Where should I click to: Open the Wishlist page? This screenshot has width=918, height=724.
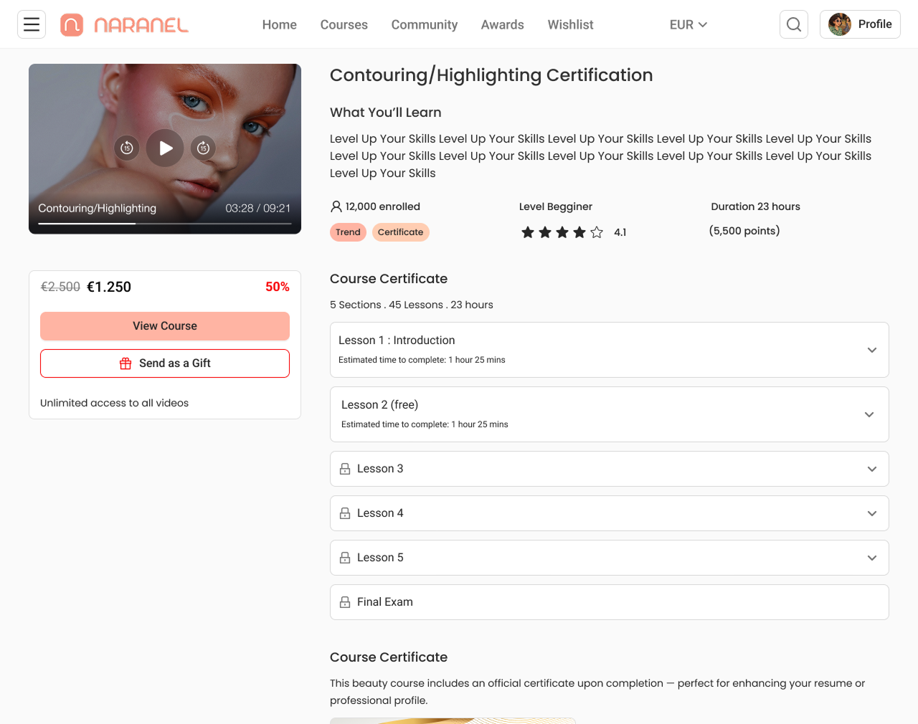(570, 25)
